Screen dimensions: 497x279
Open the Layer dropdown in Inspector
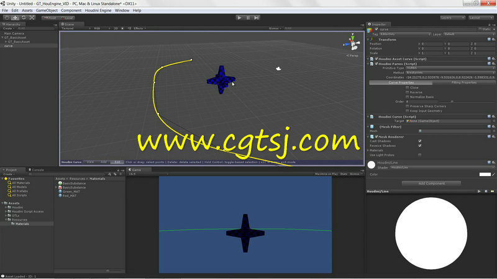coord(469,34)
